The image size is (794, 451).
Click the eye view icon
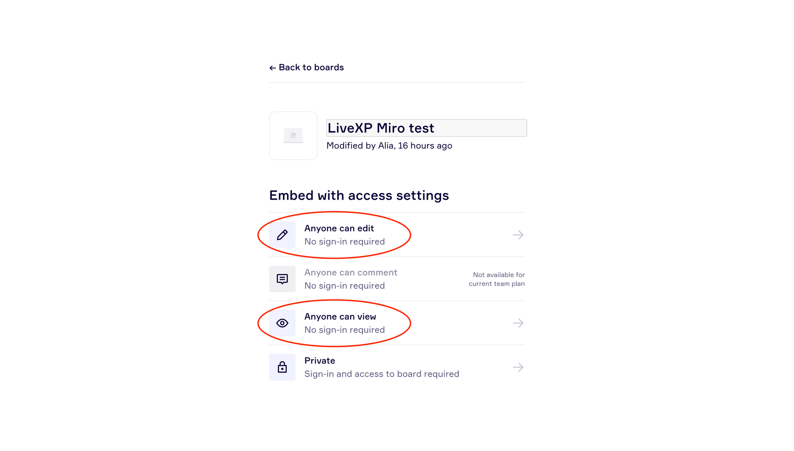coord(282,323)
